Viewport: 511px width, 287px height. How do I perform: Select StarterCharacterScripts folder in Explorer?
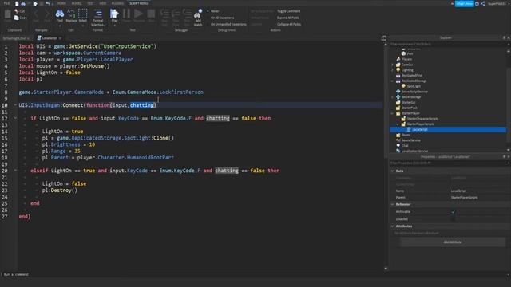tap(422, 119)
